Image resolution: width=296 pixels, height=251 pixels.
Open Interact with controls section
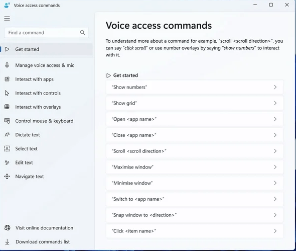[x=47, y=93]
